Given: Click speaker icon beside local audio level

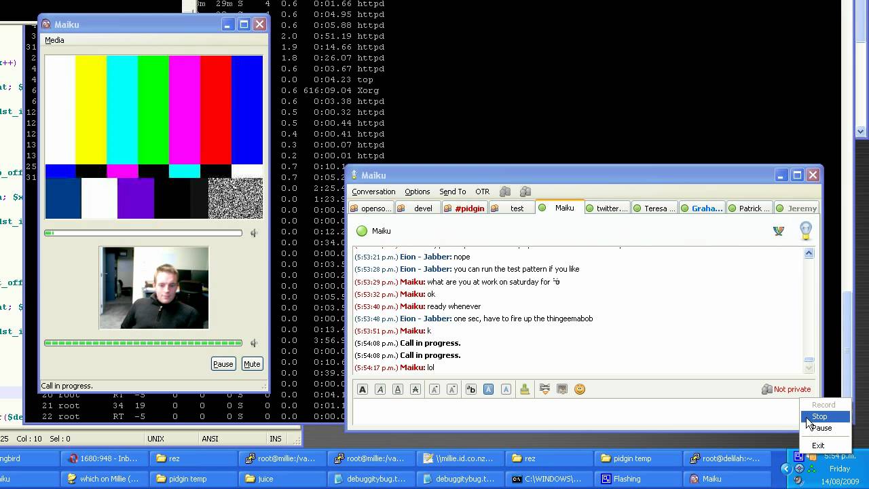Looking at the screenshot, I should tap(254, 343).
